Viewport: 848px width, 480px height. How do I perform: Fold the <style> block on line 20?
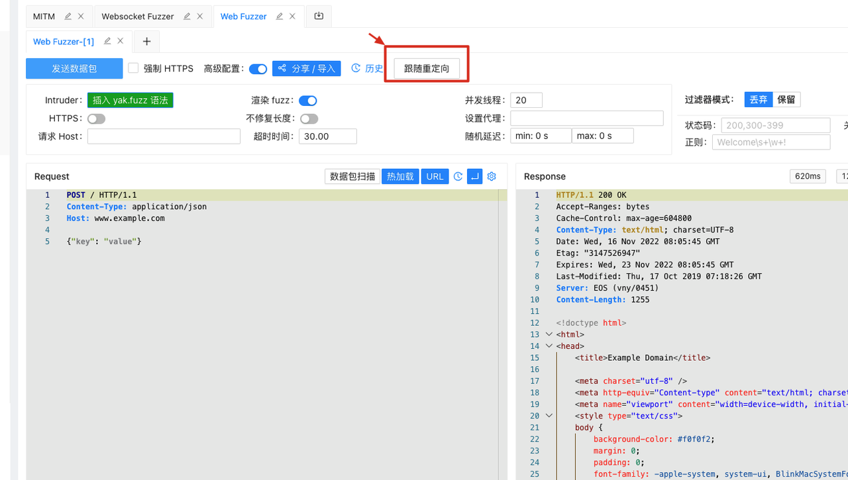(x=549, y=416)
